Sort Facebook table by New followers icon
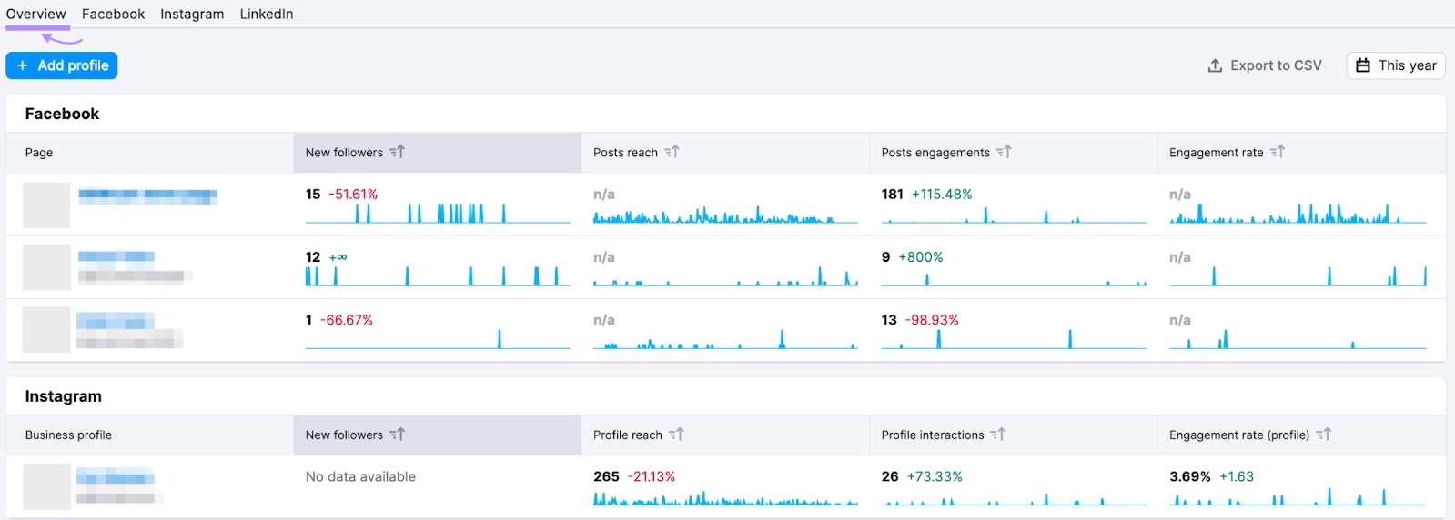Image resolution: width=1455 pixels, height=520 pixels. tap(397, 152)
